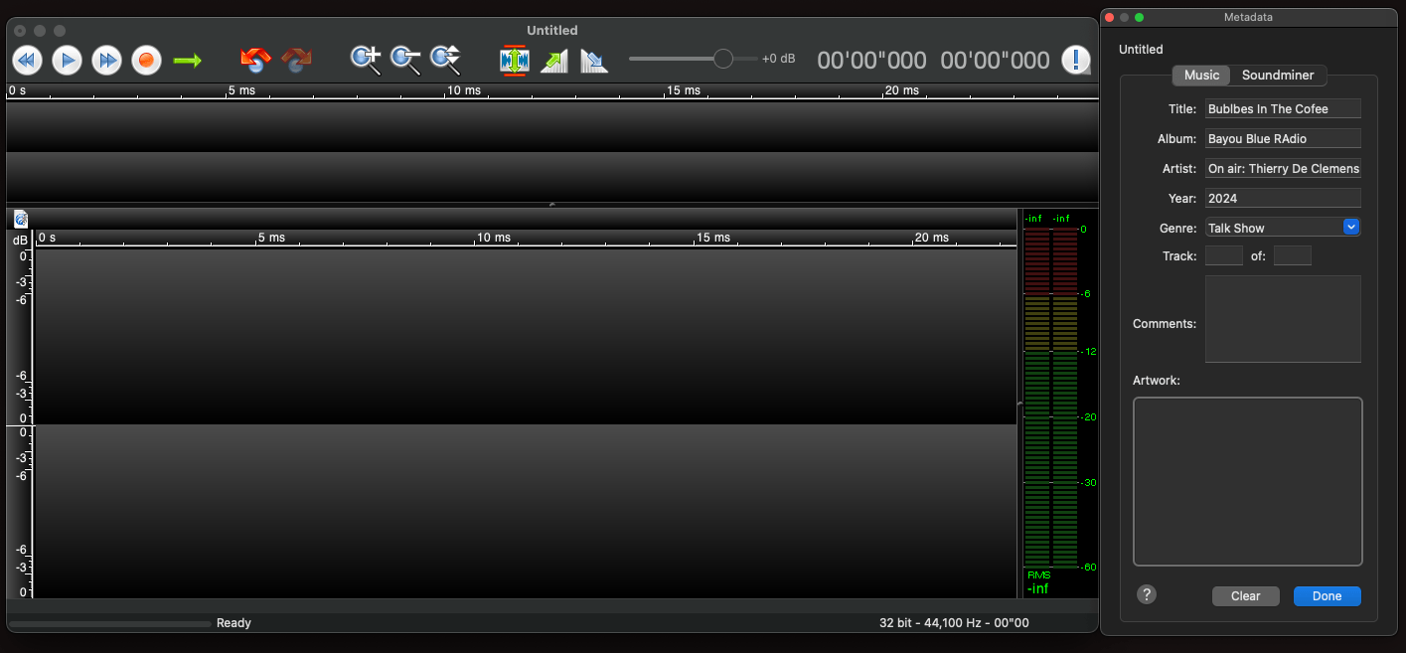The image size is (1406, 653).
Task: Toggle the green loop arrow icon
Action: coord(187,61)
